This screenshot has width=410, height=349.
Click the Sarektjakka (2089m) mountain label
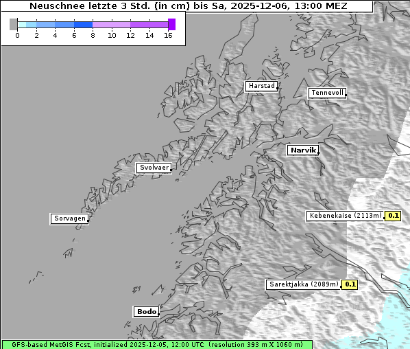click(304, 284)
